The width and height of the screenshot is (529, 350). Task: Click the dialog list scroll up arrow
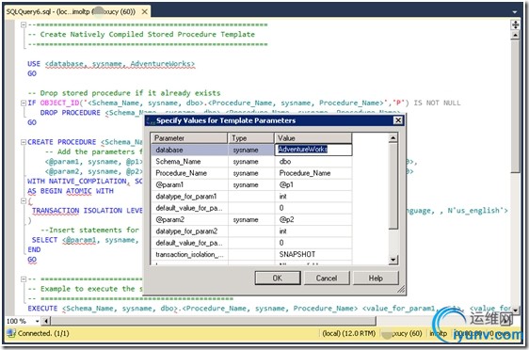pyautogui.click(x=393, y=138)
